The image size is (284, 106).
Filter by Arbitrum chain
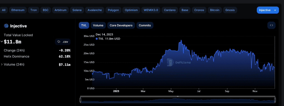pyautogui.click(x=60, y=10)
